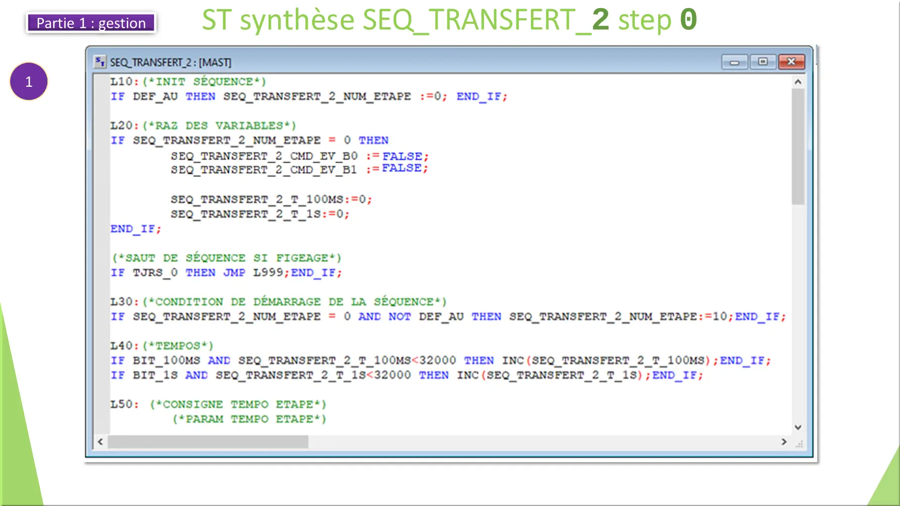The image size is (900, 506).
Task: Click the left arrow of the horizontal scrollbar
Action: [x=99, y=442]
